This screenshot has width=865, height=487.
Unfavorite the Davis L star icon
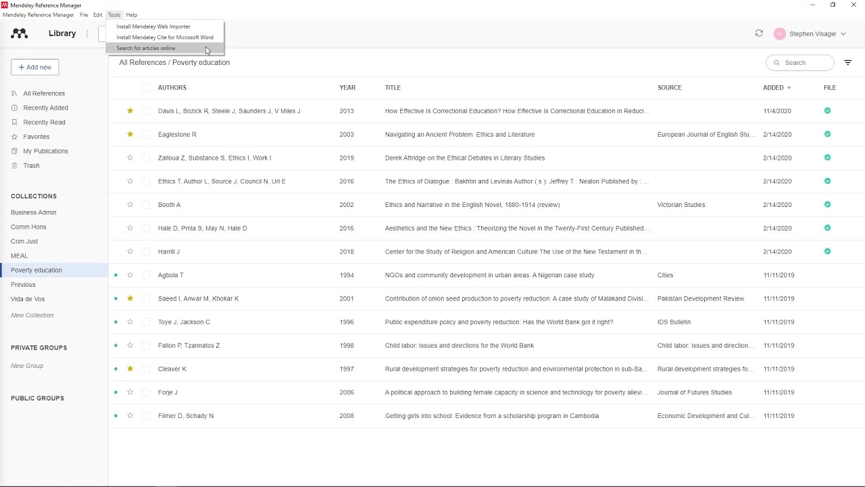point(130,111)
